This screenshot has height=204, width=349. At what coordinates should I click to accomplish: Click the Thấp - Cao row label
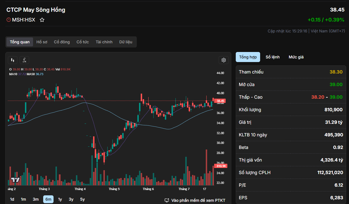(251, 97)
